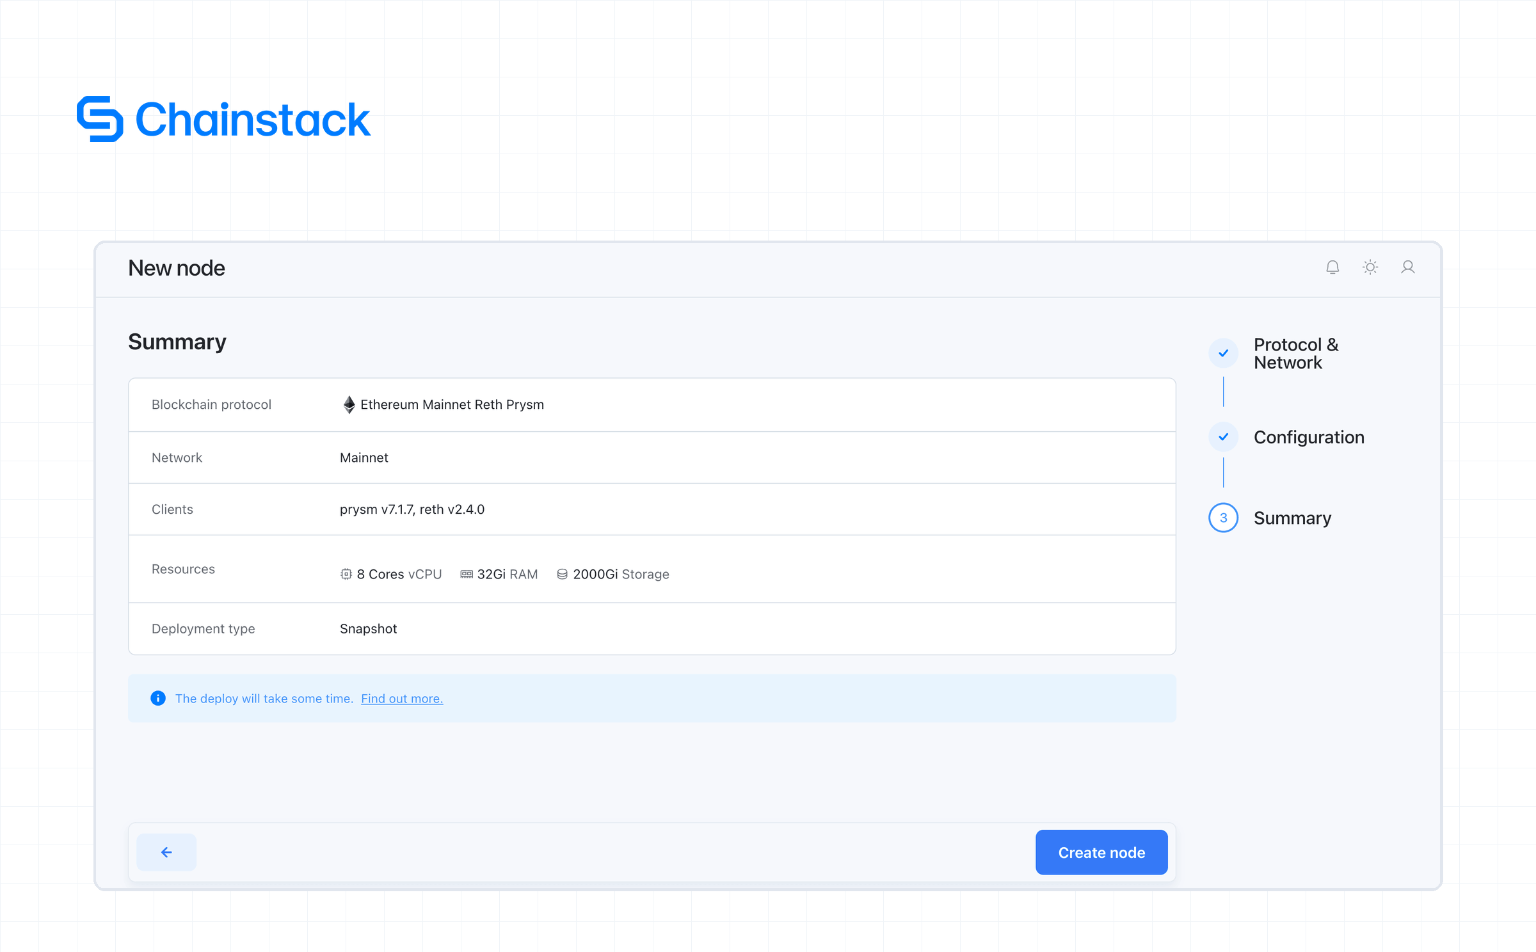
Task: Toggle the light theme sun icon
Action: (1370, 267)
